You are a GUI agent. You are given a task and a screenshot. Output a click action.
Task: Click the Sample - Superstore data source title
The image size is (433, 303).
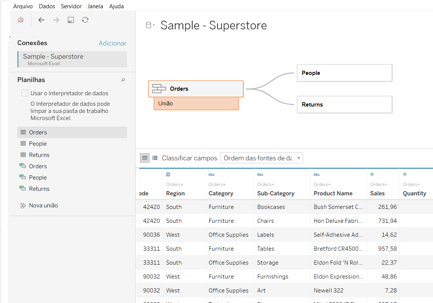[214, 25]
